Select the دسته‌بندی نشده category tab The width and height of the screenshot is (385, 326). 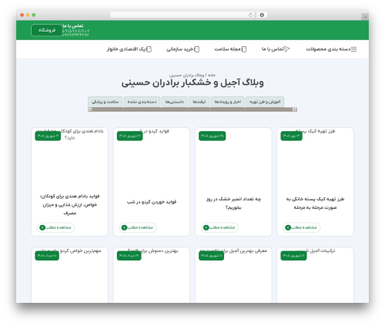point(142,102)
